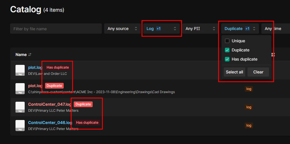Click the file icon next to ControlCenter_047.log
Viewport: 290px width, 144px height.
(x=20, y=107)
